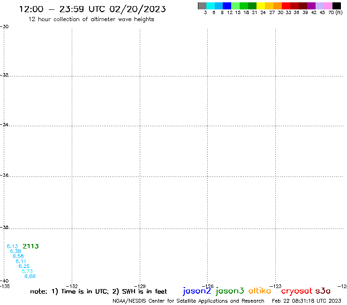Image resolution: width=347 pixels, height=305 pixels.
Task: Select the 6.58 wave height reading
Action: point(18,256)
